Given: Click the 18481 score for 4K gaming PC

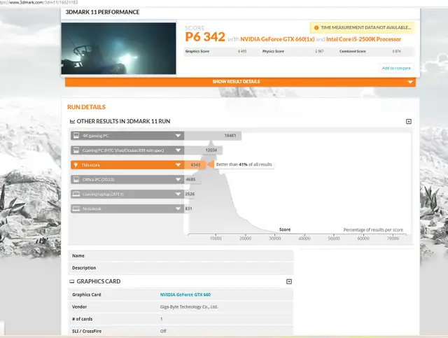Looking at the screenshot, I should [x=230, y=136].
